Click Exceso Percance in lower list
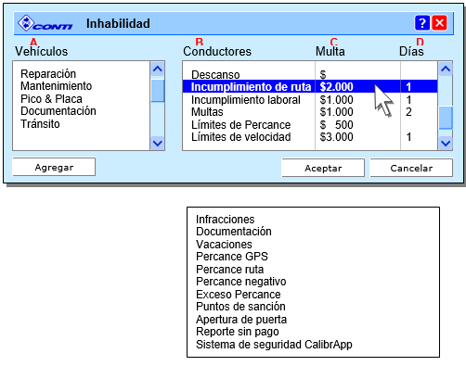466x366 pixels. [x=239, y=295]
